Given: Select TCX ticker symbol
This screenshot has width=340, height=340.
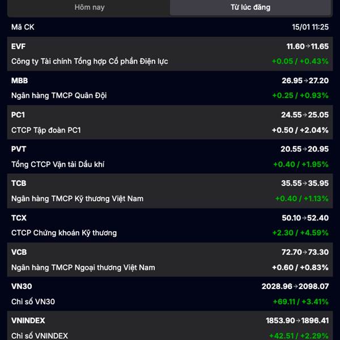Looking at the screenshot, I should (19, 218).
